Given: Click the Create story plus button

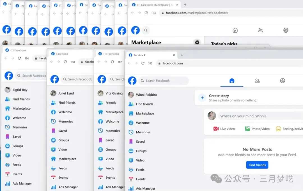Looking at the screenshot, I should click(x=202, y=98).
